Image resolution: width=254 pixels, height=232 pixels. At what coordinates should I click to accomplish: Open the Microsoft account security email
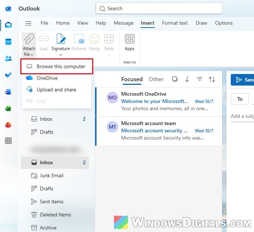click(x=159, y=131)
